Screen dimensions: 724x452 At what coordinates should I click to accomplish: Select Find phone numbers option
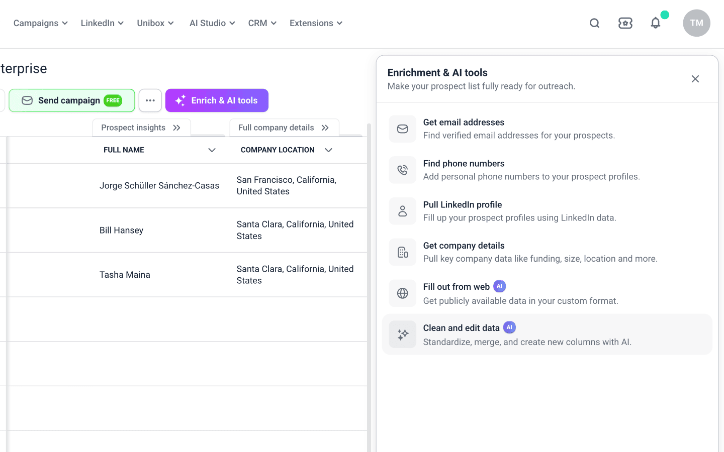(x=547, y=170)
